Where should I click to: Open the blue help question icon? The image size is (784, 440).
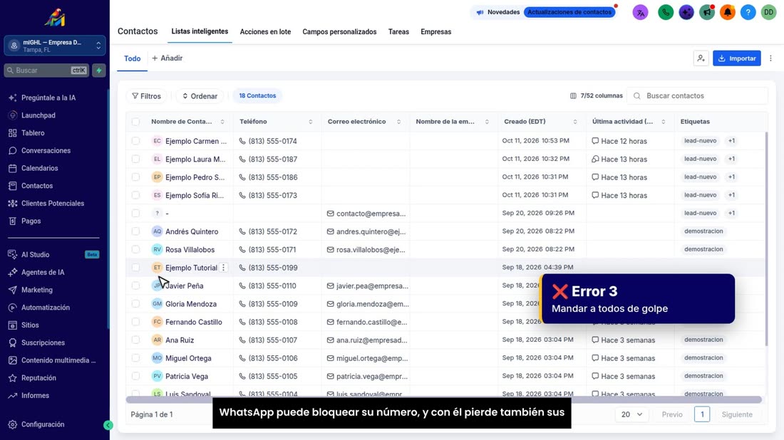coord(748,13)
